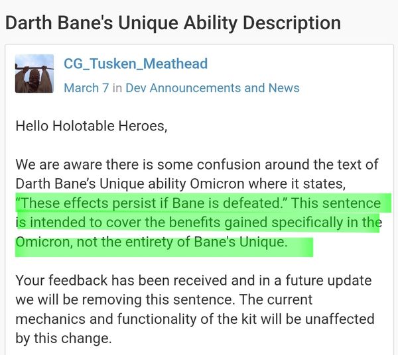The image size is (398, 355).
Task: Click the Darth Bane's Unique Ability Description title
Action: [173, 23]
